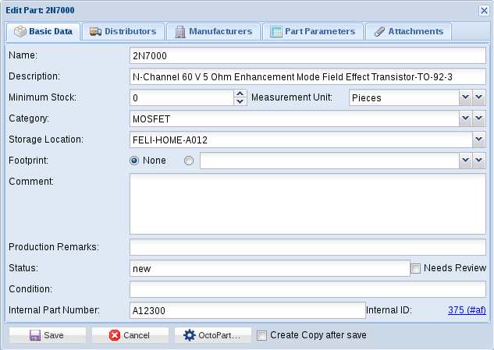Open first Measurement Unit dropdown arrow

465,97
